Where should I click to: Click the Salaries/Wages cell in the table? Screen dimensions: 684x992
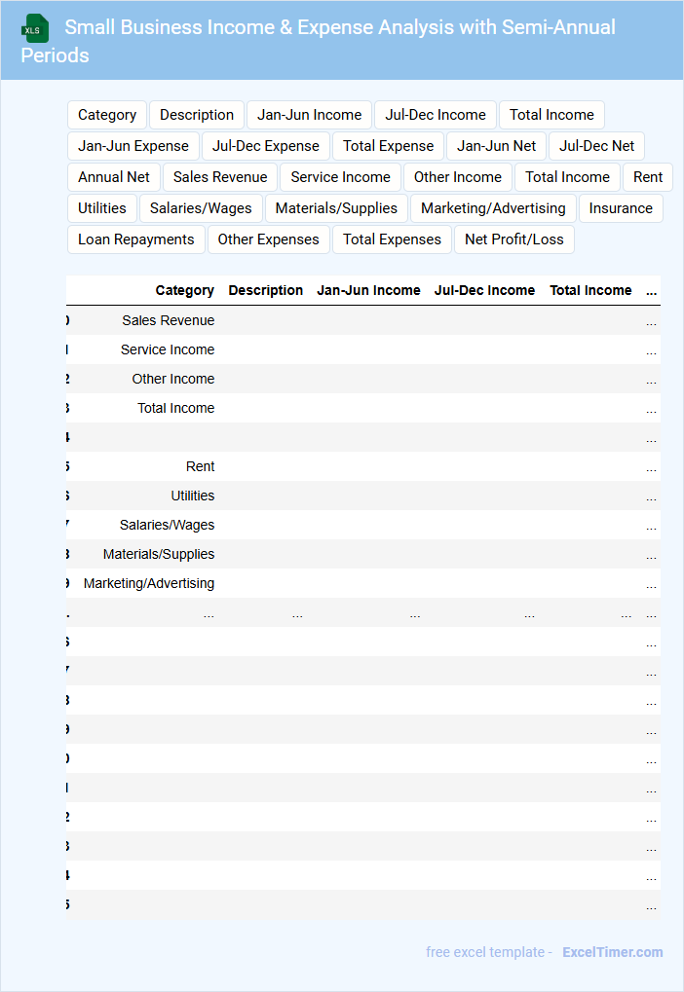(x=168, y=525)
